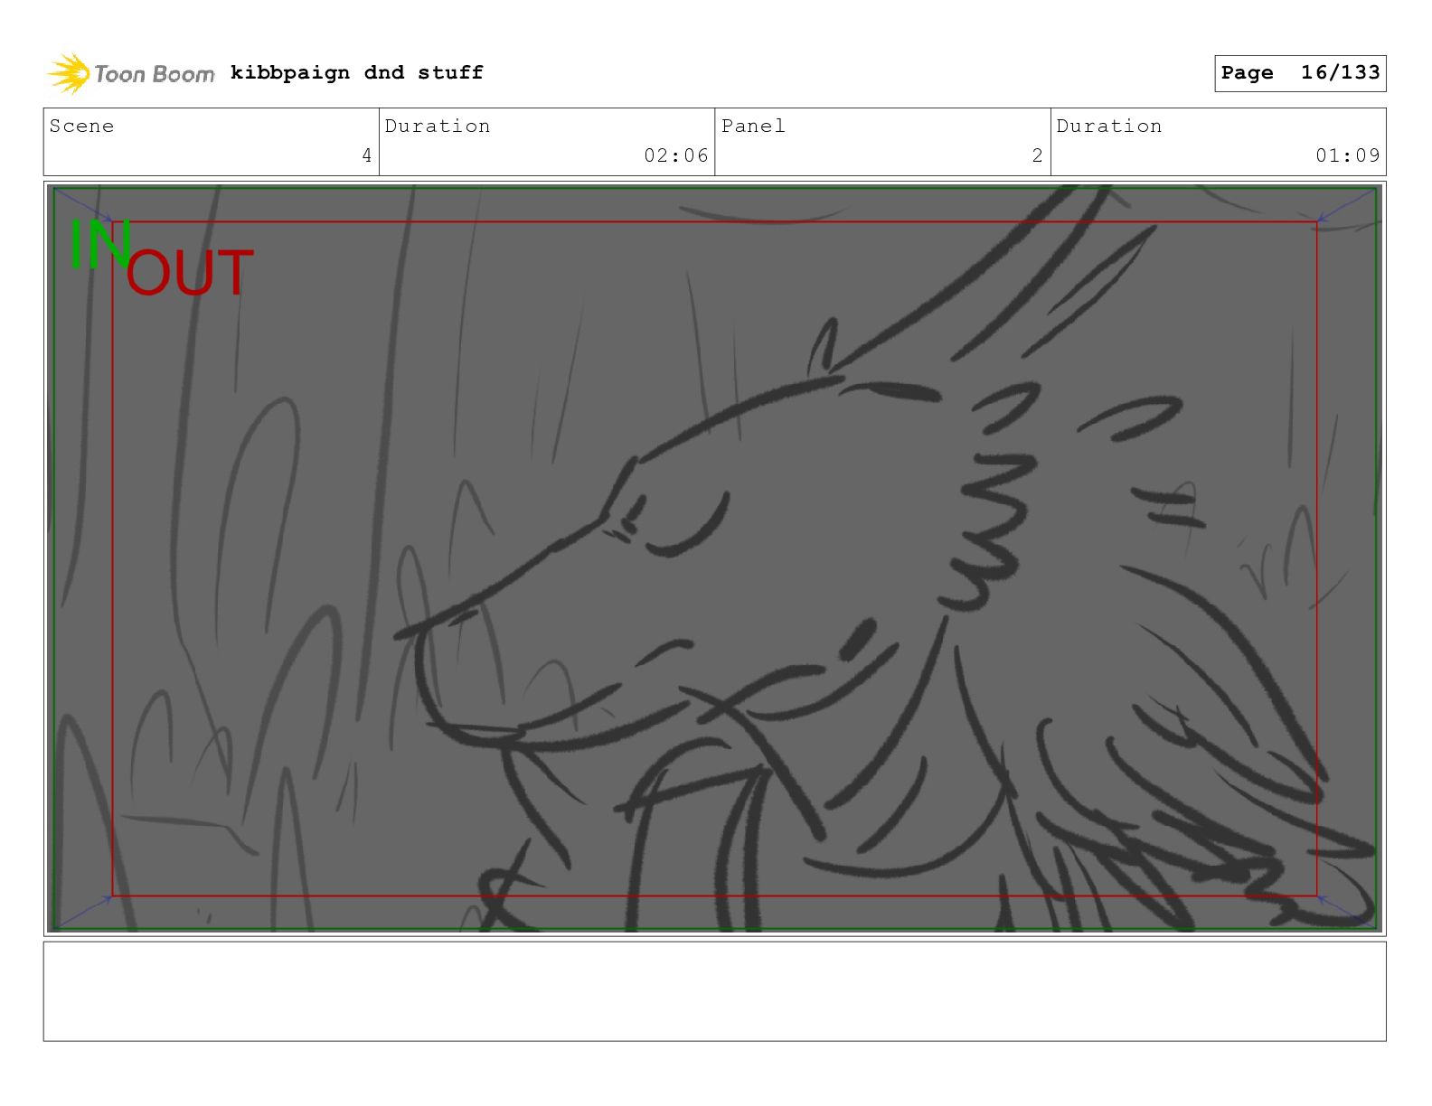Click the scene number value '4'
1432x1106 pixels.
pyautogui.click(x=366, y=156)
